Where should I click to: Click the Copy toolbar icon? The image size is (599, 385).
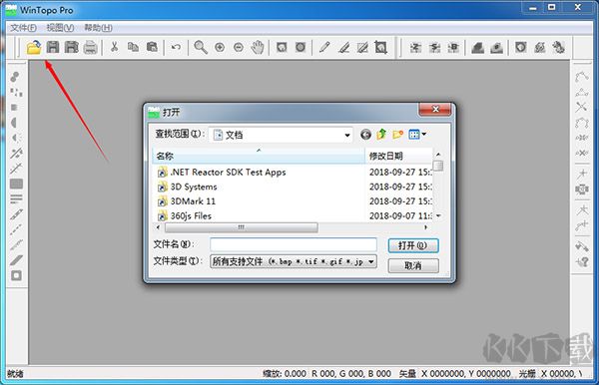pos(133,47)
